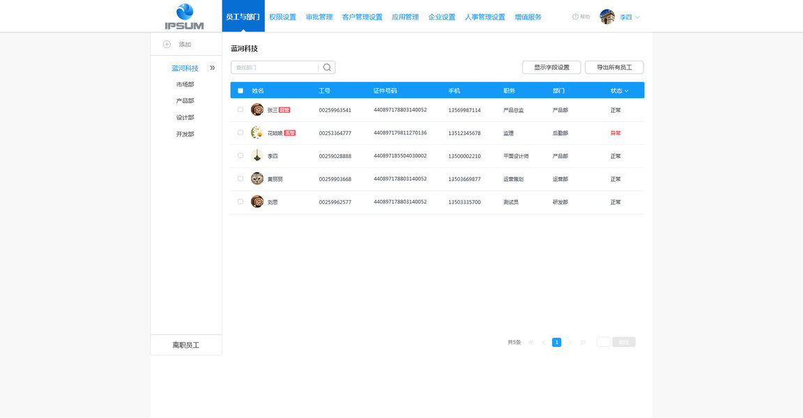Screen dimensions: 803x418
Task: Select page 1 in pagination
Action: [557, 342]
